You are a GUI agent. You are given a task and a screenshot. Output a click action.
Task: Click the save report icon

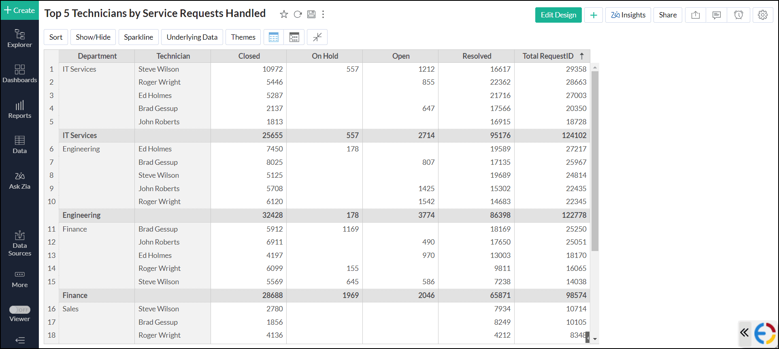tap(311, 15)
